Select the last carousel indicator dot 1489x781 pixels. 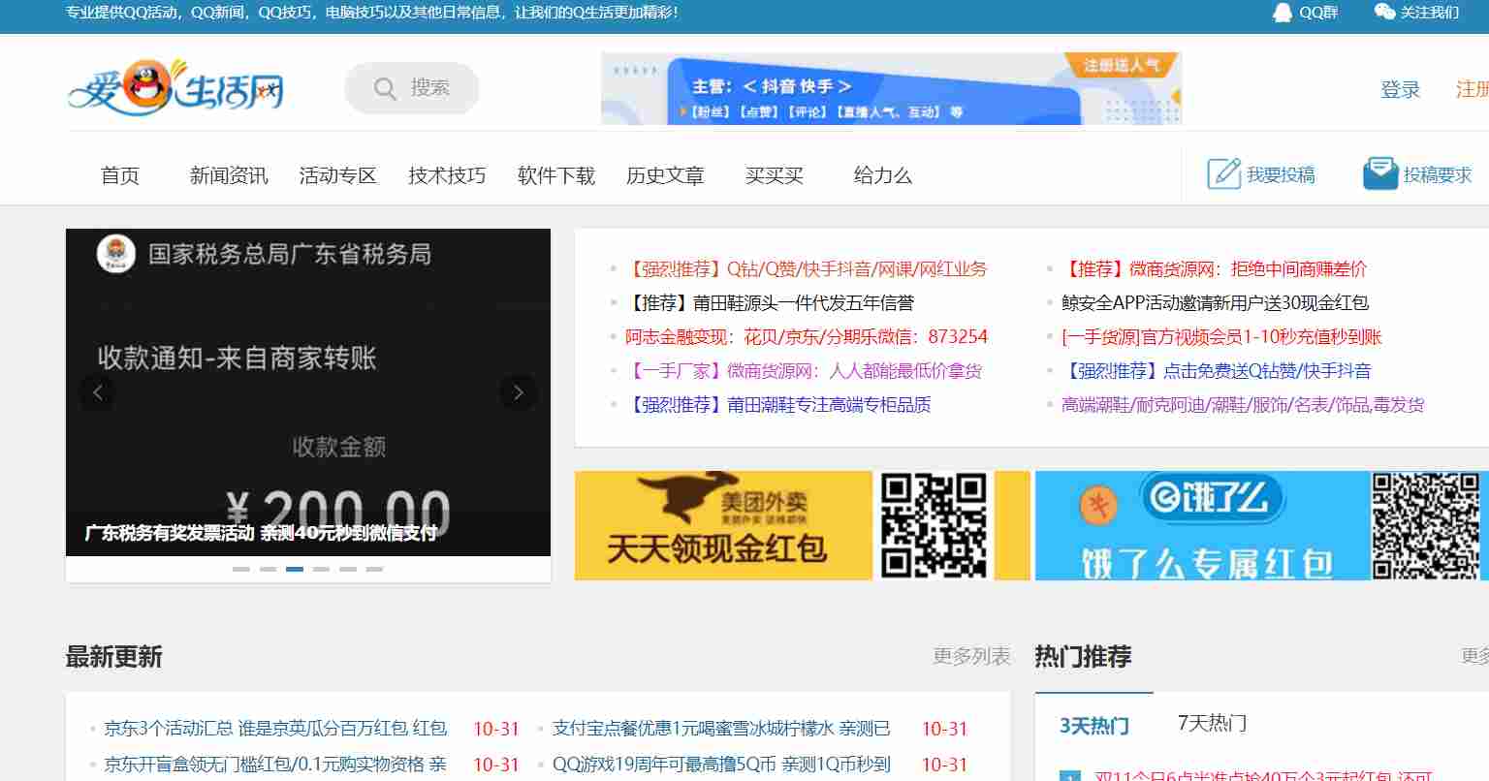(x=374, y=569)
